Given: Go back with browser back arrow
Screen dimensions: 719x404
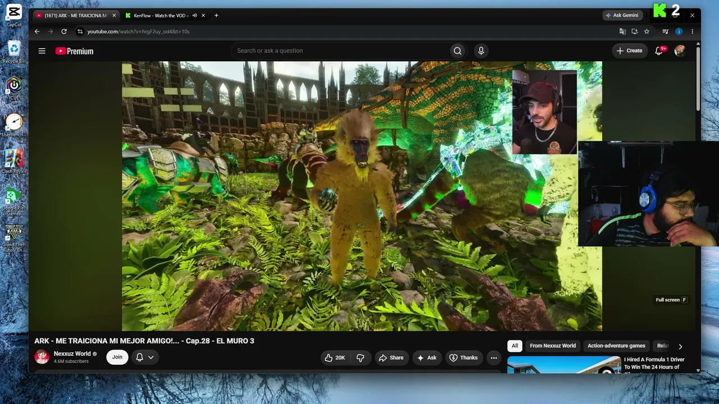Looking at the screenshot, I should (x=38, y=31).
